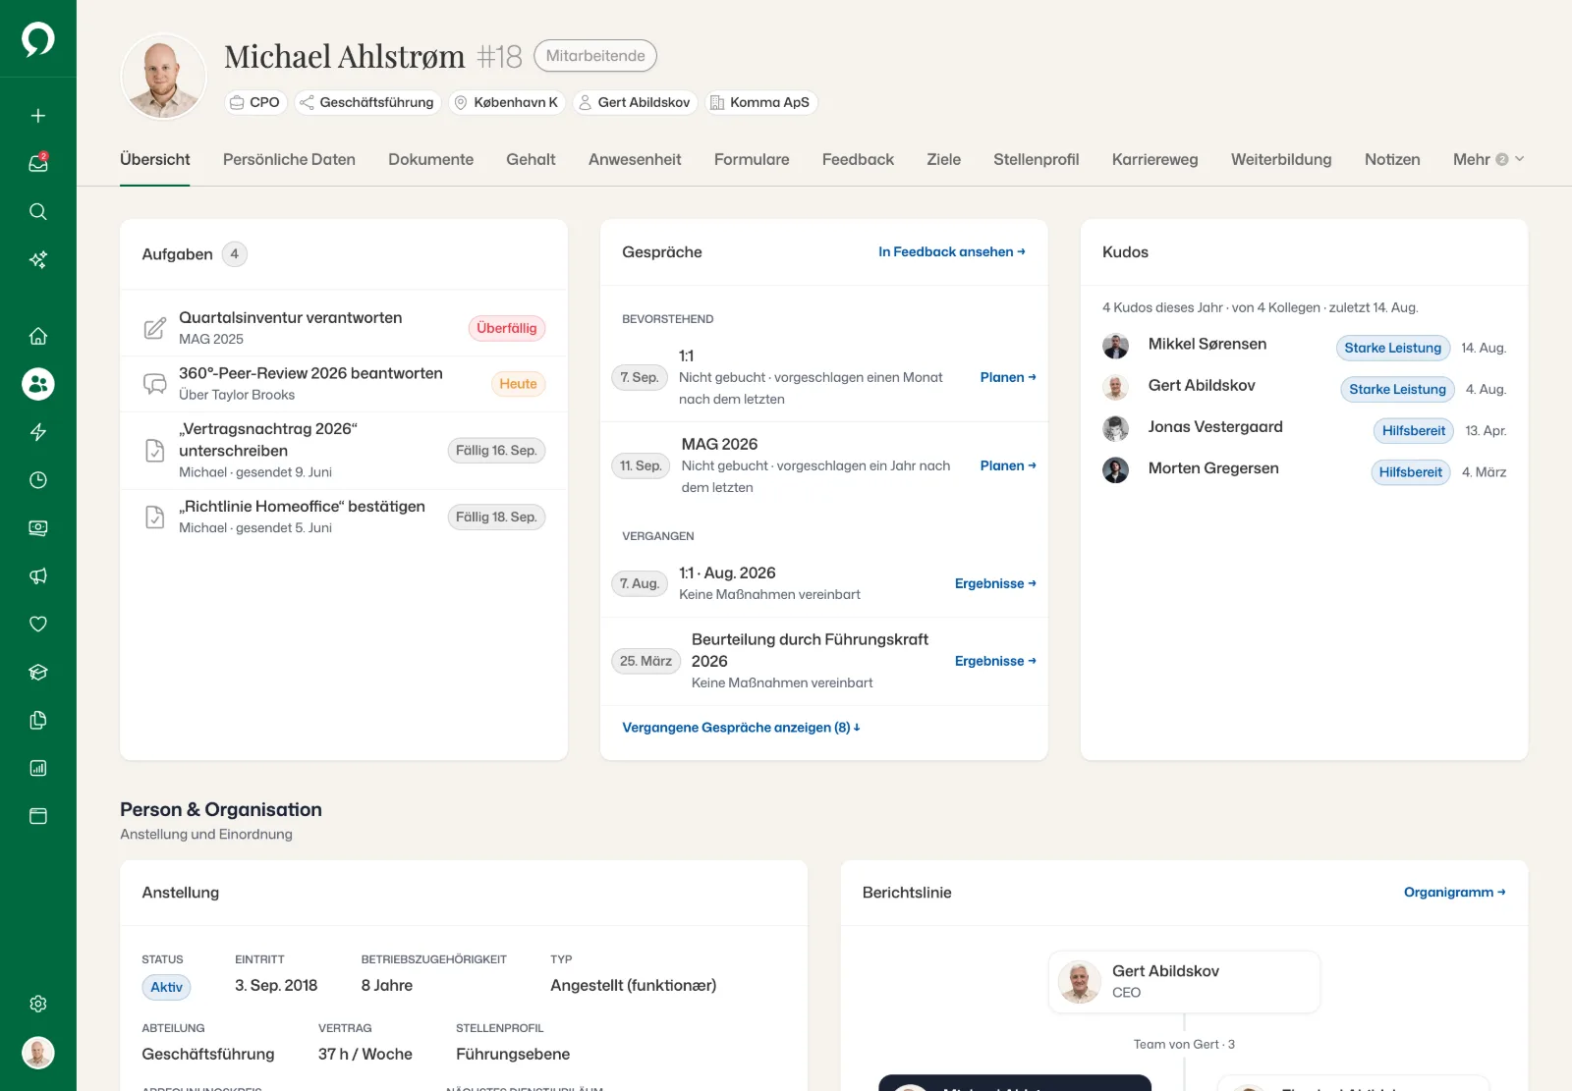Click Jonas Vestergaard's avatar in Kudos
This screenshot has width=1572, height=1091.
(1115, 428)
